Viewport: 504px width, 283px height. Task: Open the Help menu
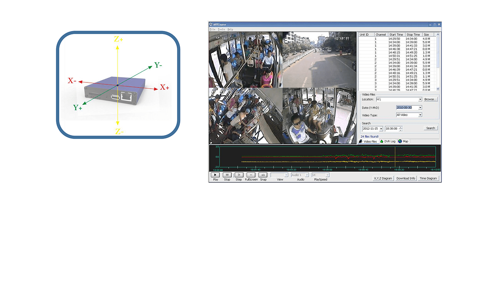230,29
